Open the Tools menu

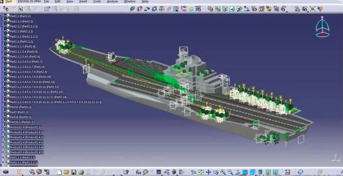click(x=97, y=1)
